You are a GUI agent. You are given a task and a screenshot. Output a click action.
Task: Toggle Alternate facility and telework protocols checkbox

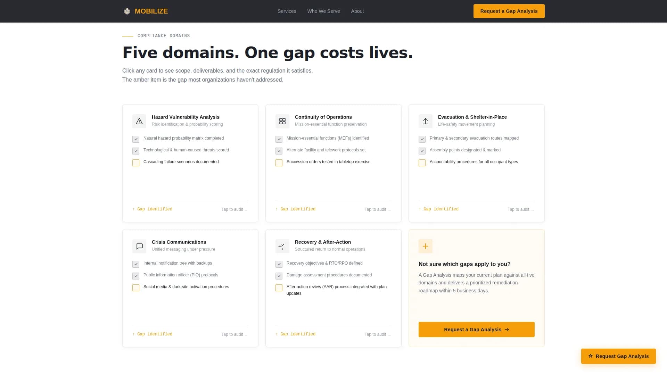(279, 151)
